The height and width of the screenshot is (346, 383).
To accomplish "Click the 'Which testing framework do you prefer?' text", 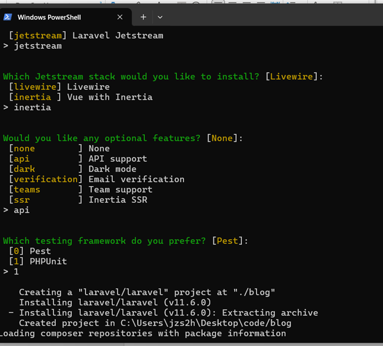I will pyautogui.click(x=104, y=241).
